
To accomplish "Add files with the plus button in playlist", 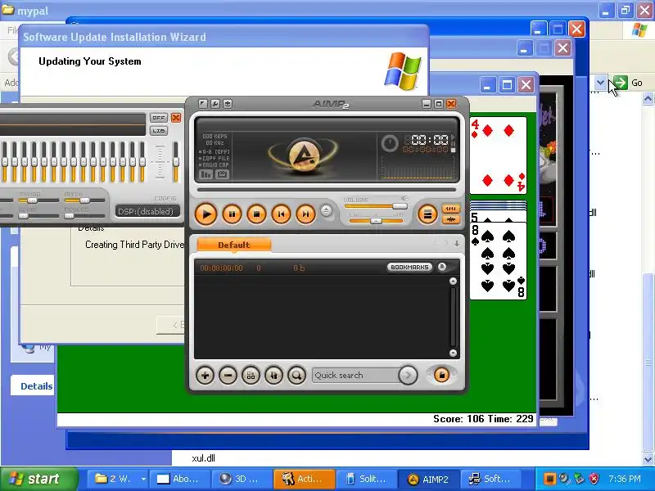I will pyautogui.click(x=206, y=376).
